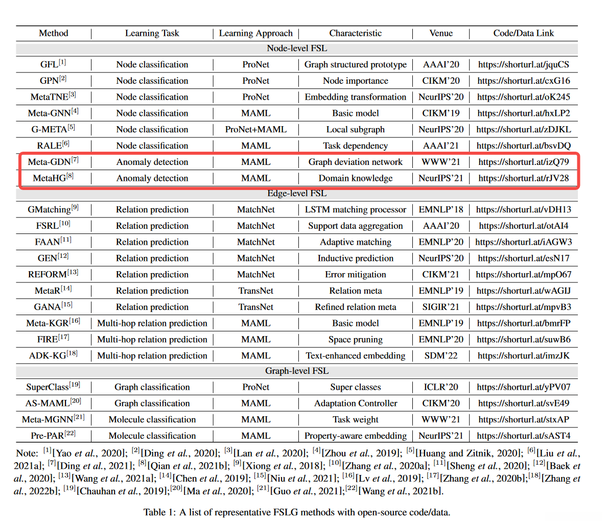
Task: Open the GMatching link https://shorturl.at/vDH13
Action: click(524, 209)
